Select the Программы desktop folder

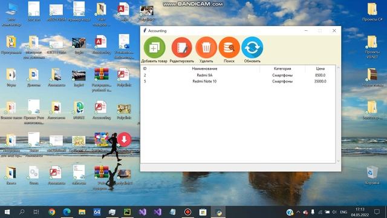click(11, 45)
